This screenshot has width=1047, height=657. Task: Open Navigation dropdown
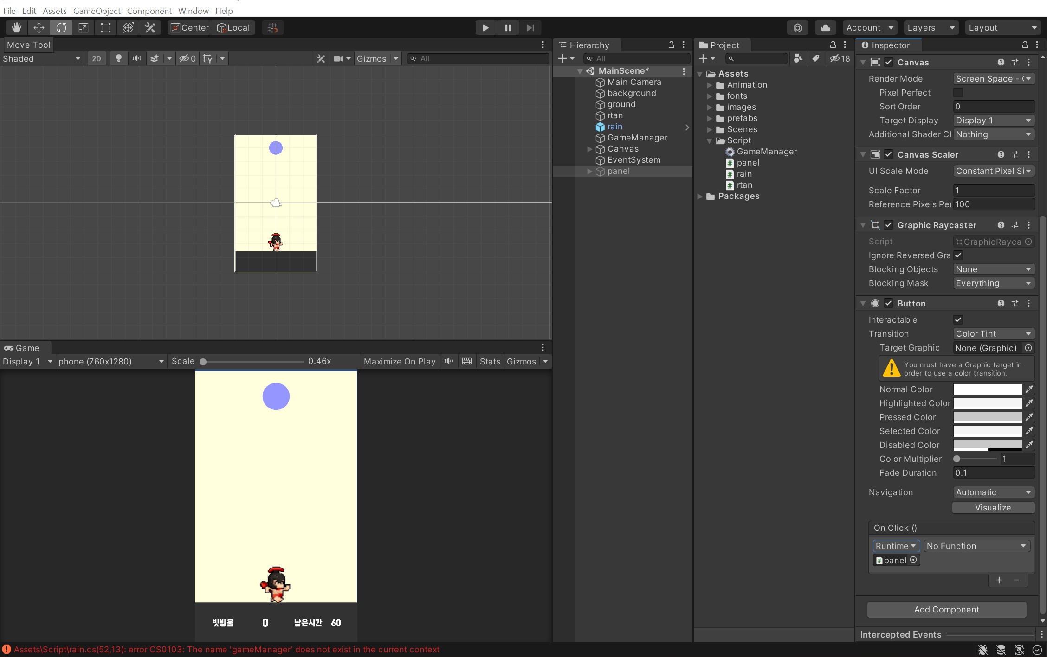pos(994,492)
